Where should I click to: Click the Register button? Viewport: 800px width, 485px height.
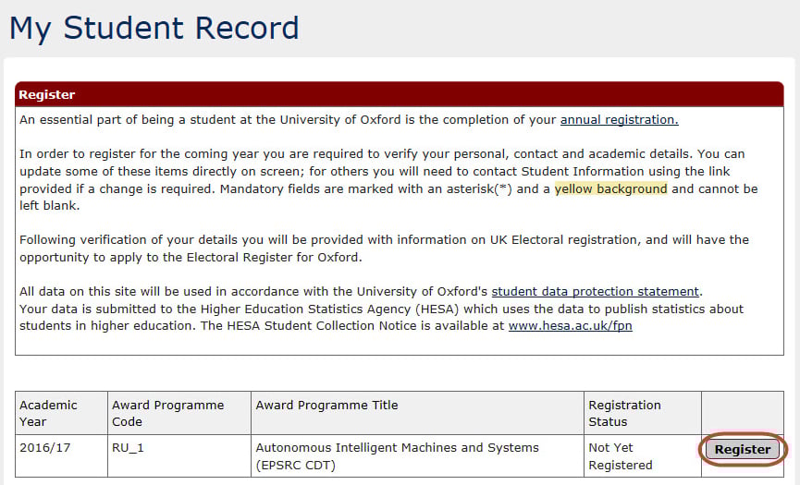coord(742,450)
